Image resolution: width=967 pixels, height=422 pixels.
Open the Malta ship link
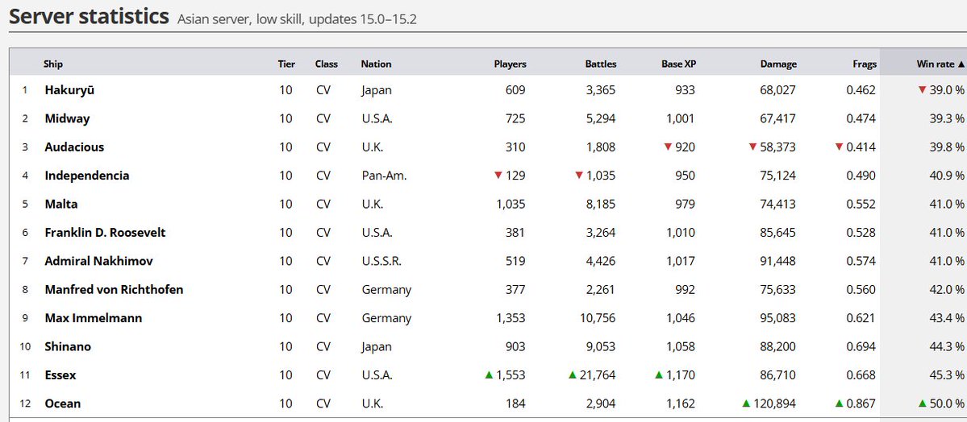61,204
